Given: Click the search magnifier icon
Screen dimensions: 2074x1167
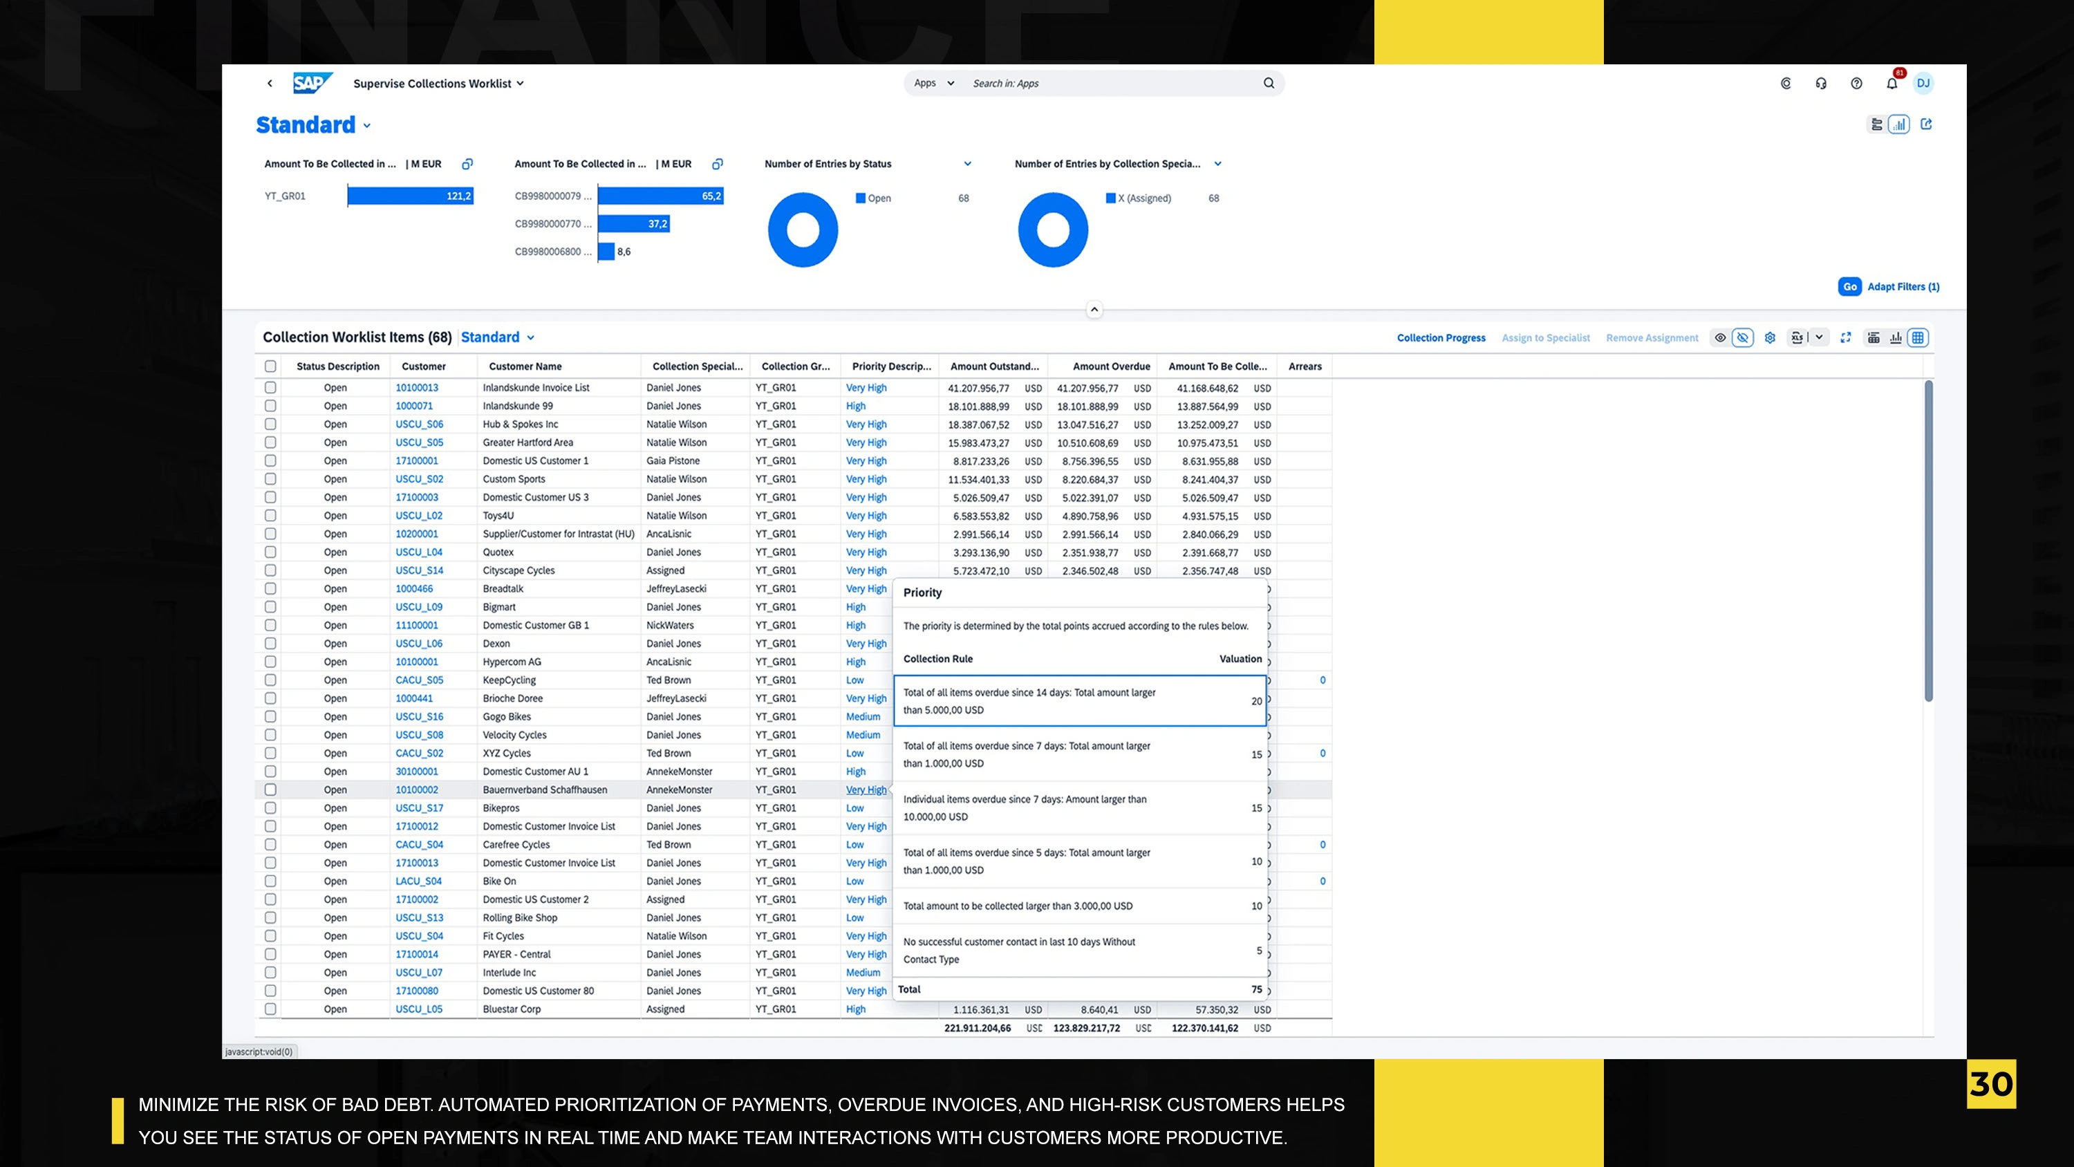Looking at the screenshot, I should click(1269, 83).
